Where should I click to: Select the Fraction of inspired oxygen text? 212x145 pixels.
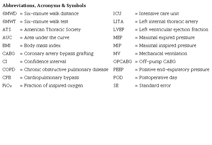[53, 86]
